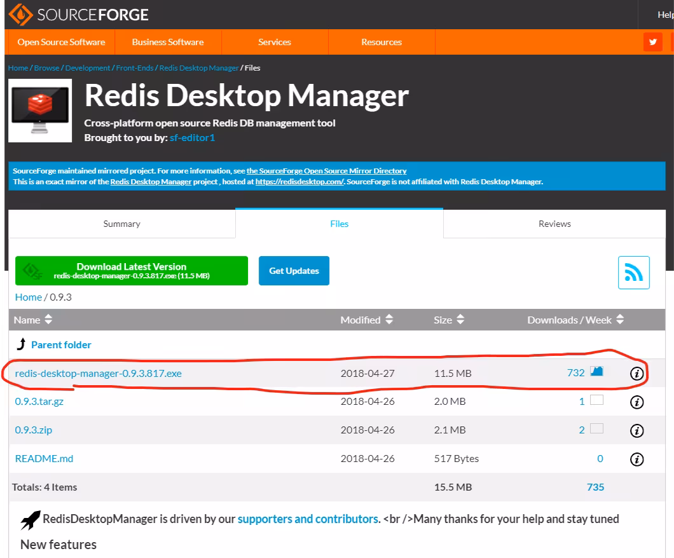Open stats box beside 0.9.3.tar.gz downloads
The height and width of the screenshot is (558, 674).
[596, 400]
